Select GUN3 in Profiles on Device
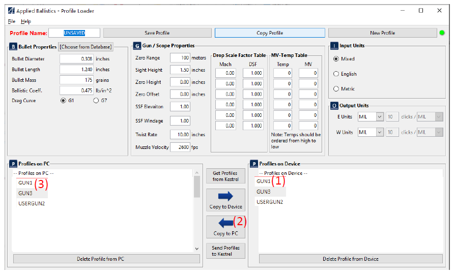 click(x=264, y=192)
